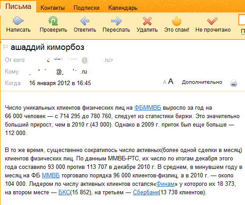
Task: Click the subject ашаддий киморбоз
Action: [47, 47]
